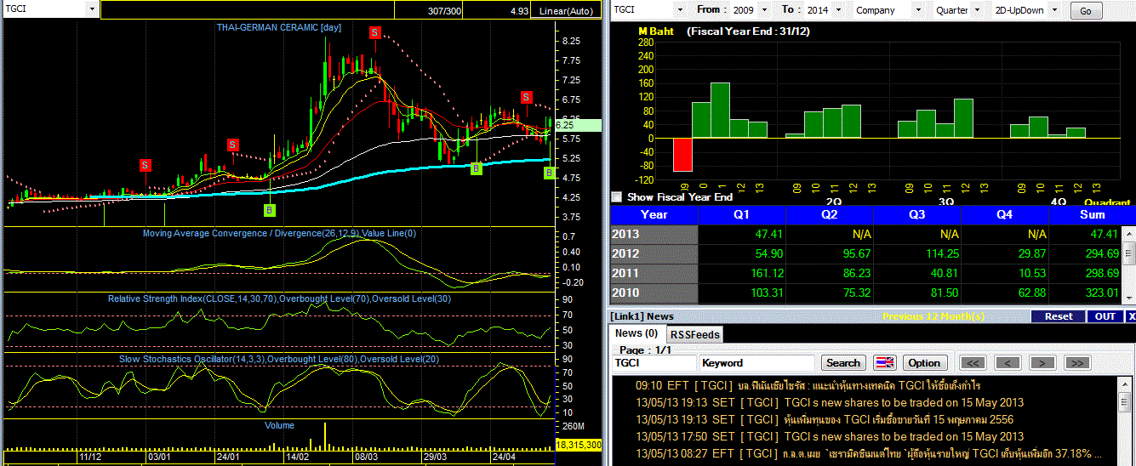Viewport: 1136px width, 466px height.
Task: Click the volume value 18,315,300
Action: click(579, 445)
